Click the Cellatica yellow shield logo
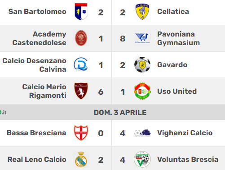This screenshot has width=225, height=170. [x=142, y=12]
